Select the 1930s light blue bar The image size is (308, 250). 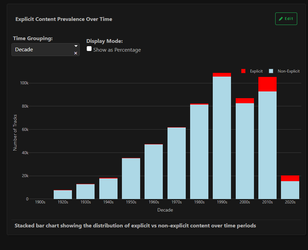(85, 192)
